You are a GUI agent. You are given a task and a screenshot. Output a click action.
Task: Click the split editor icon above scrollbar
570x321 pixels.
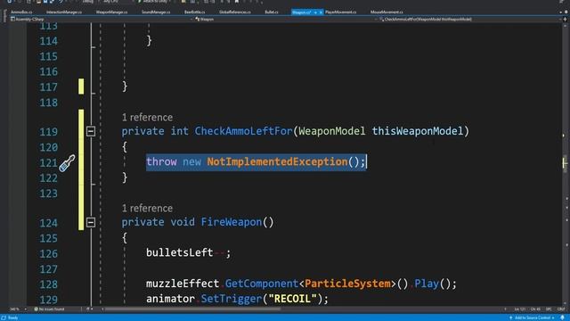pos(565,20)
